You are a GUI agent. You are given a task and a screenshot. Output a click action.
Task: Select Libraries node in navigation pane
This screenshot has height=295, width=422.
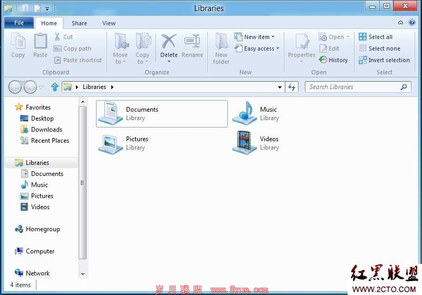click(42, 163)
